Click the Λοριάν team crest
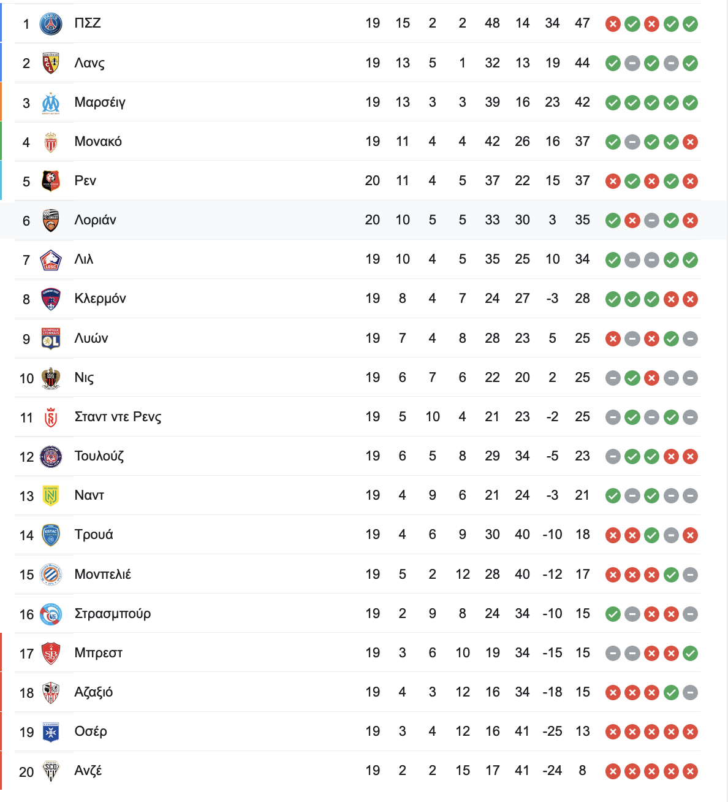This screenshot has height=802, width=728. (51, 220)
